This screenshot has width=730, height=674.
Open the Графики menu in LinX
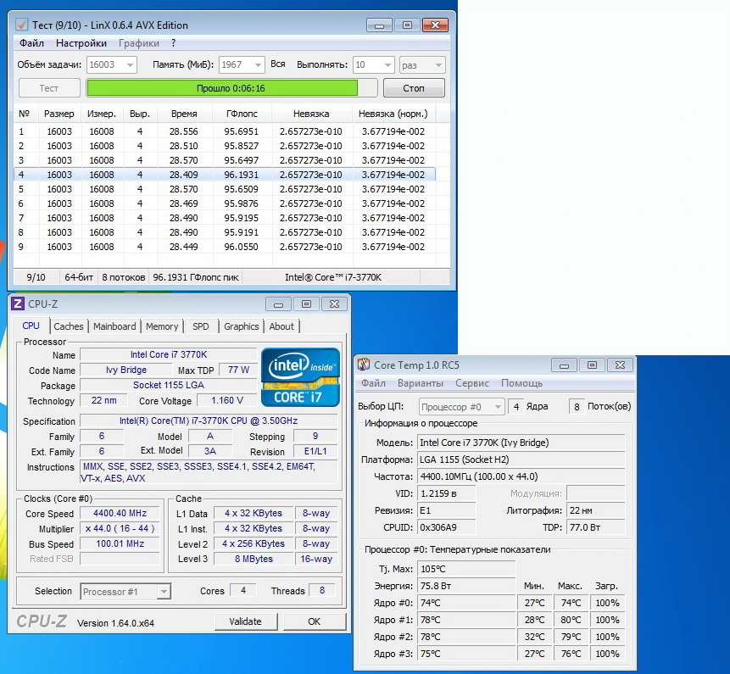point(139,43)
